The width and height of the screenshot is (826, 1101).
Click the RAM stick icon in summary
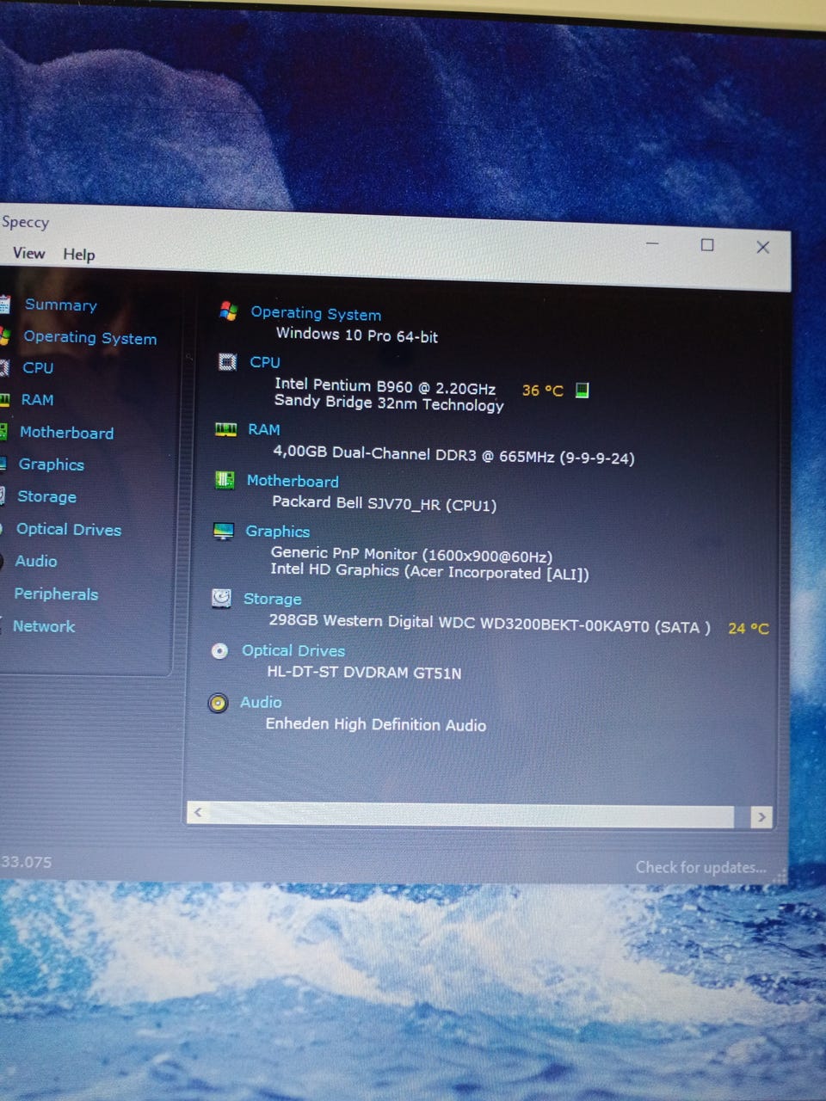[x=225, y=429]
